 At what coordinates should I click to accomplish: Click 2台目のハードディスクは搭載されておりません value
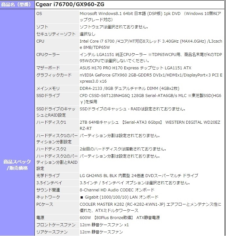coord(123,149)
